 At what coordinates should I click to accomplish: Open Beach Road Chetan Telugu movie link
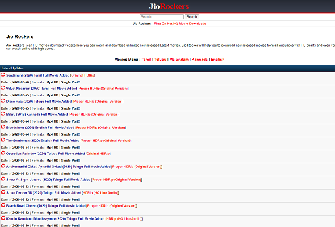pos(72,205)
